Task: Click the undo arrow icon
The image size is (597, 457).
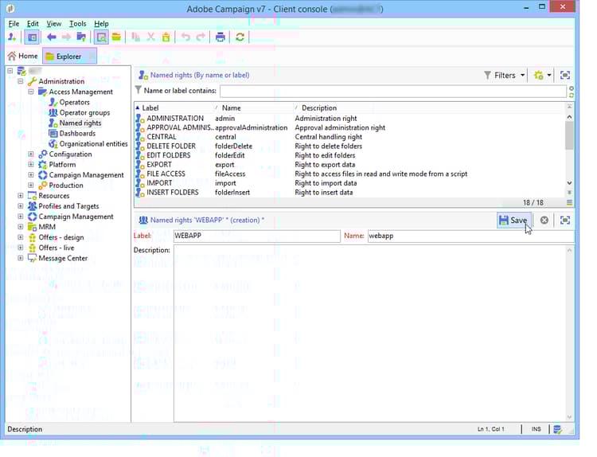Action: [x=185, y=37]
